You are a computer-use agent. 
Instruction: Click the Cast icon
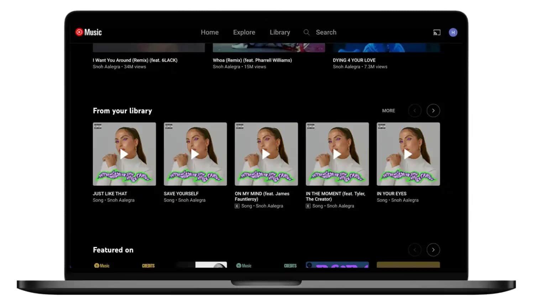point(436,32)
